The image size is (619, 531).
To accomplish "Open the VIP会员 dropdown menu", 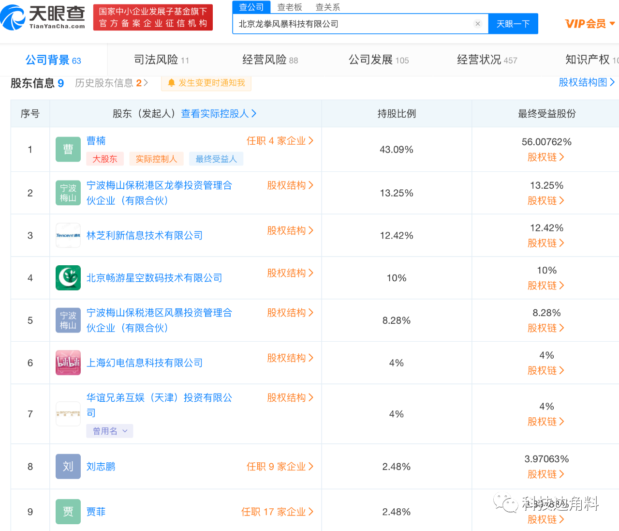I will point(589,23).
